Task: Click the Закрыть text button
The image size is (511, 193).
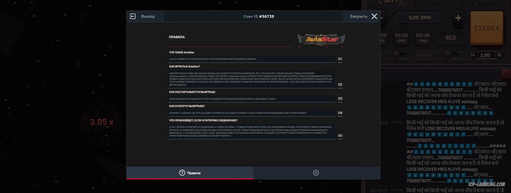Action: [358, 17]
